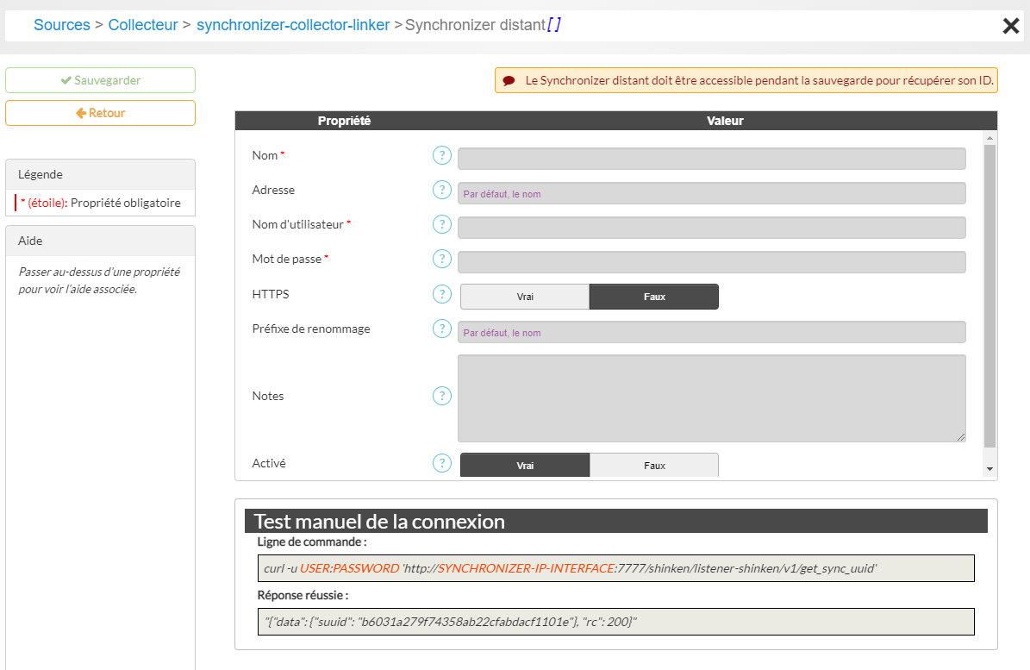
Task: Click help icon for Préfixe de renommage
Action: pos(441,329)
